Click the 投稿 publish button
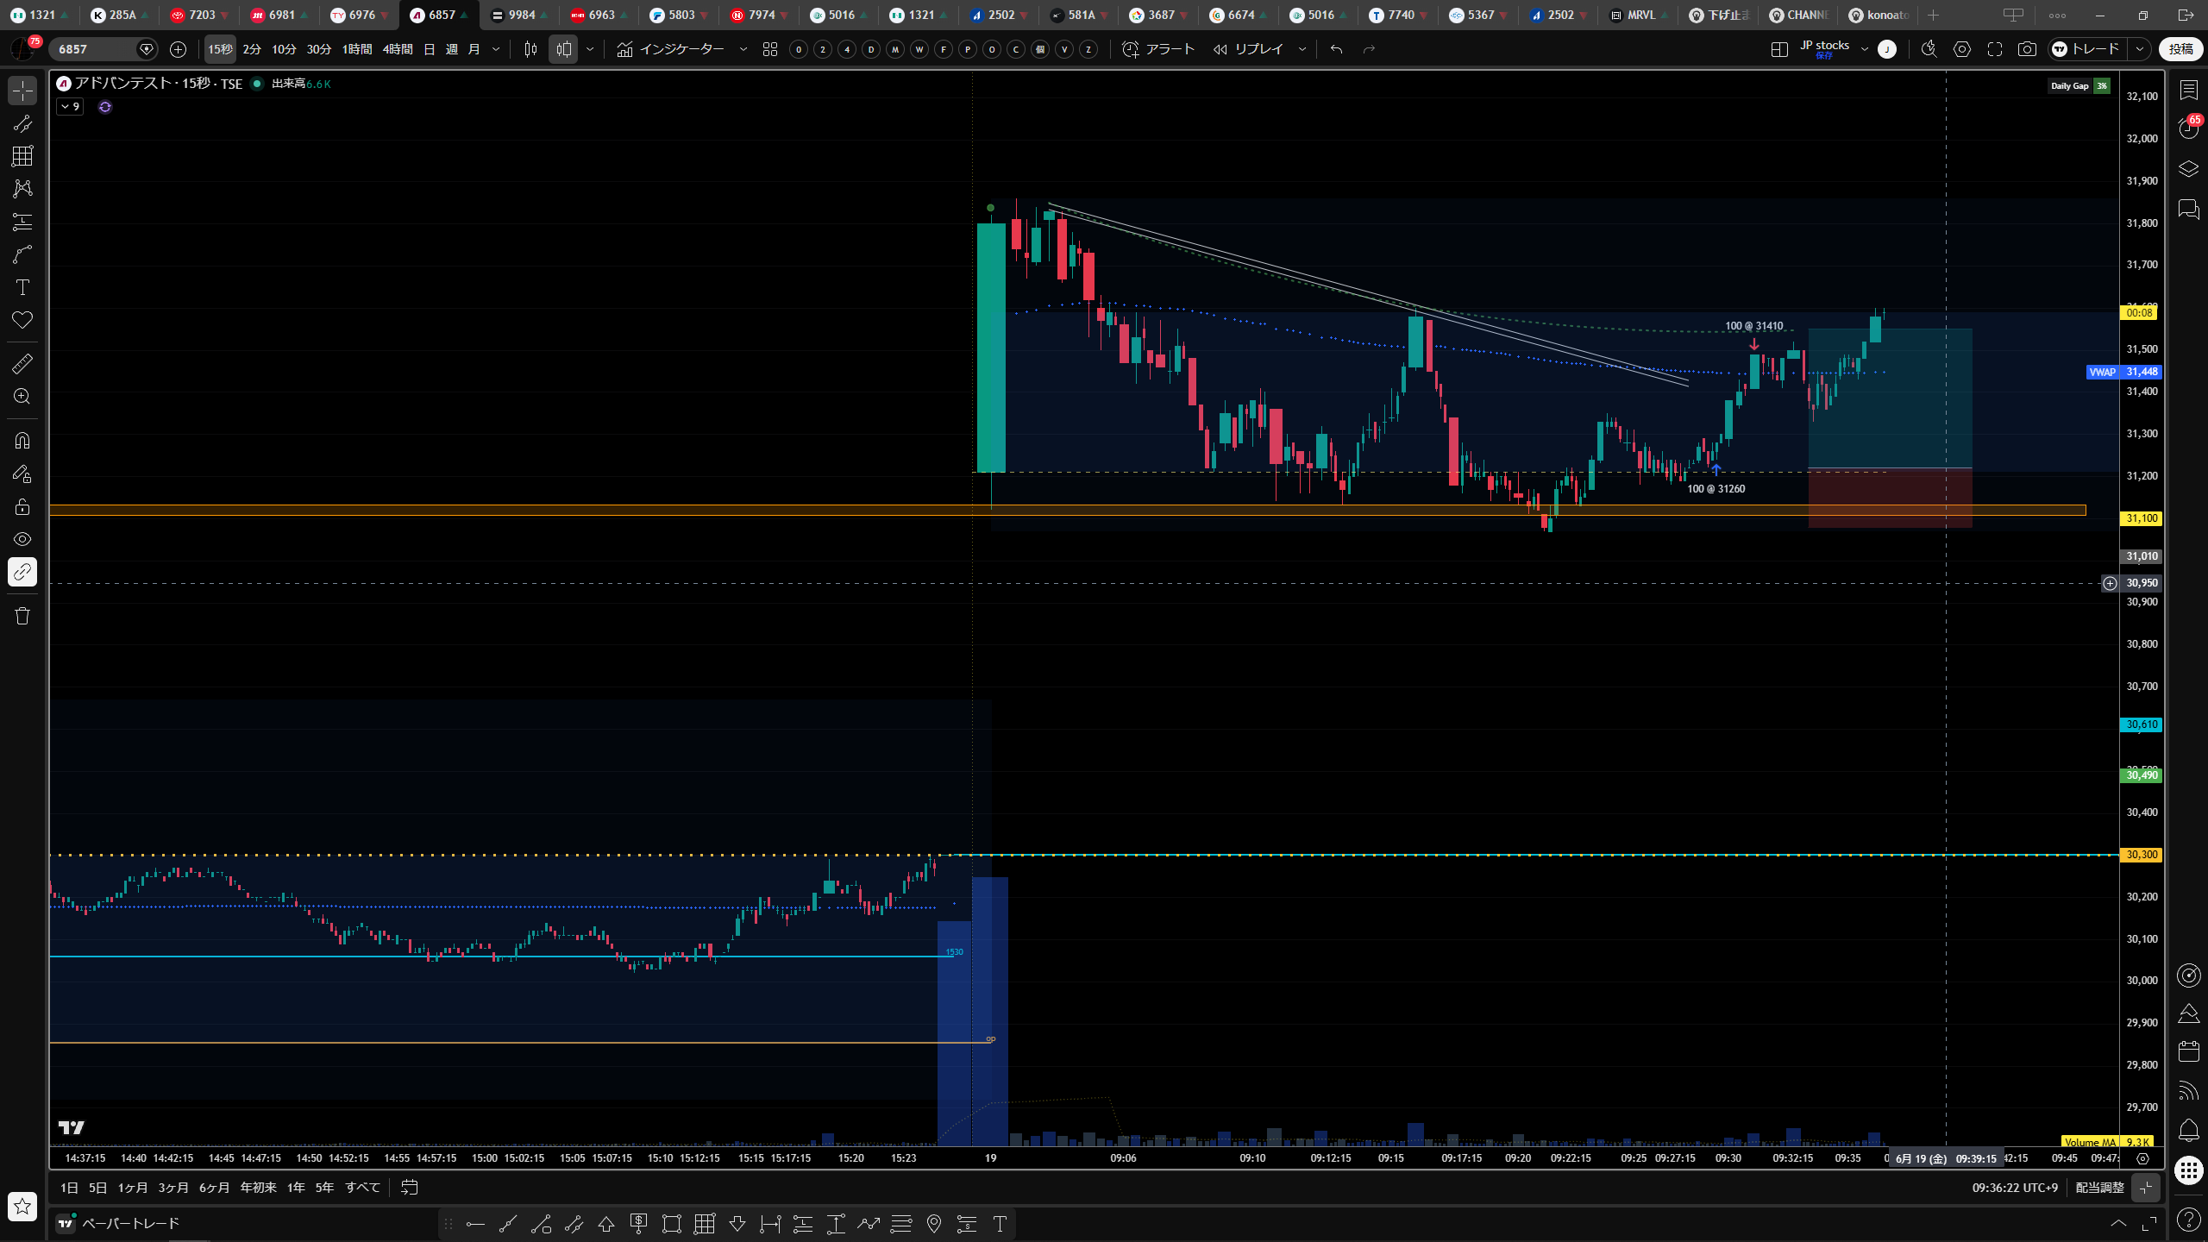The height and width of the screenshot is (1242, 2208). (x=2181, y=49)
